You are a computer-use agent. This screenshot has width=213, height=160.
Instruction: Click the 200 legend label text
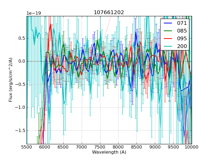pyautogui.click(x=182, y=46)
